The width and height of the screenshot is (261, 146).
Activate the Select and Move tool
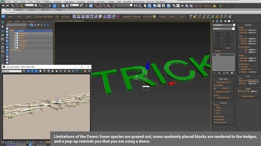coord(54,6)
